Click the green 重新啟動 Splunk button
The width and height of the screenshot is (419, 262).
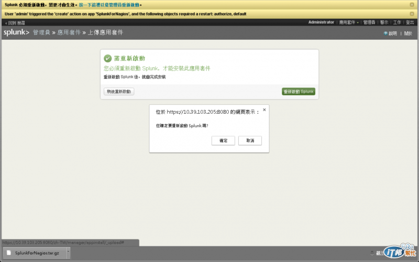point(299,91)
